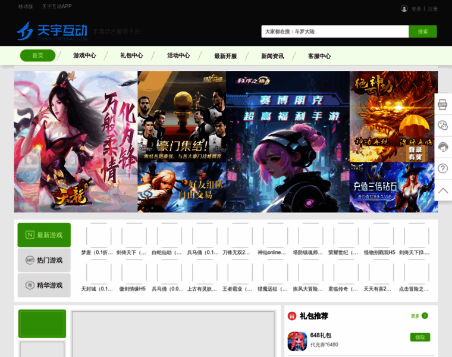Image resolution: width=452 pixels, height=357 pixels.
Task: Open game icon for 神仙online
Action: pos(275,236)
